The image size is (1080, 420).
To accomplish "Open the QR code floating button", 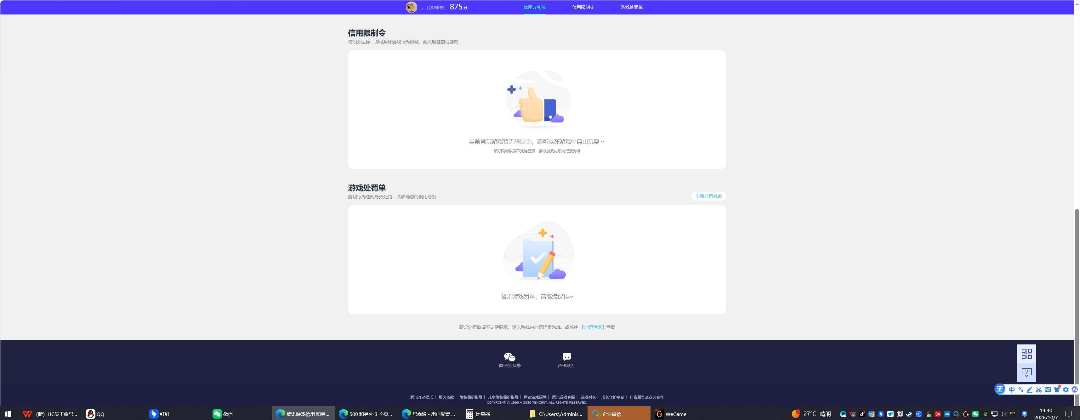I will pos(1026,354).
